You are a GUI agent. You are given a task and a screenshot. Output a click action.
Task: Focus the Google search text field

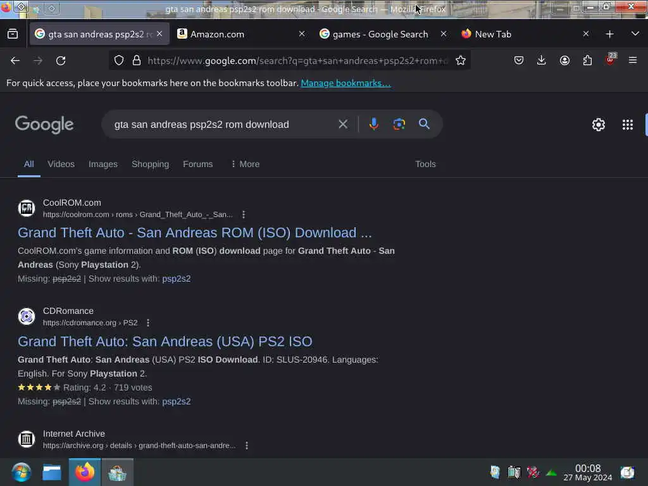(223, 125)
